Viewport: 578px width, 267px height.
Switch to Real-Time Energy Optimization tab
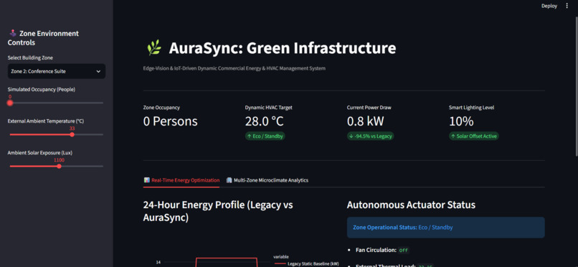(x=181, y=180)
